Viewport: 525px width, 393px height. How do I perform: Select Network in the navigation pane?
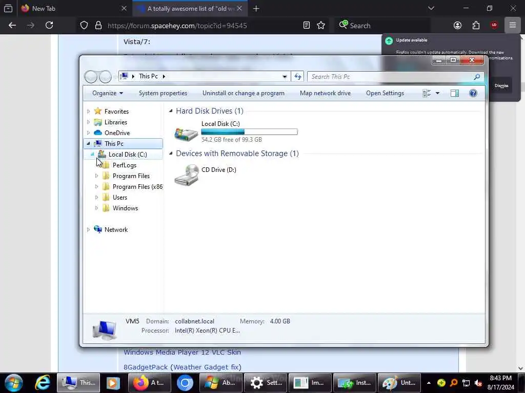[116, 230]
